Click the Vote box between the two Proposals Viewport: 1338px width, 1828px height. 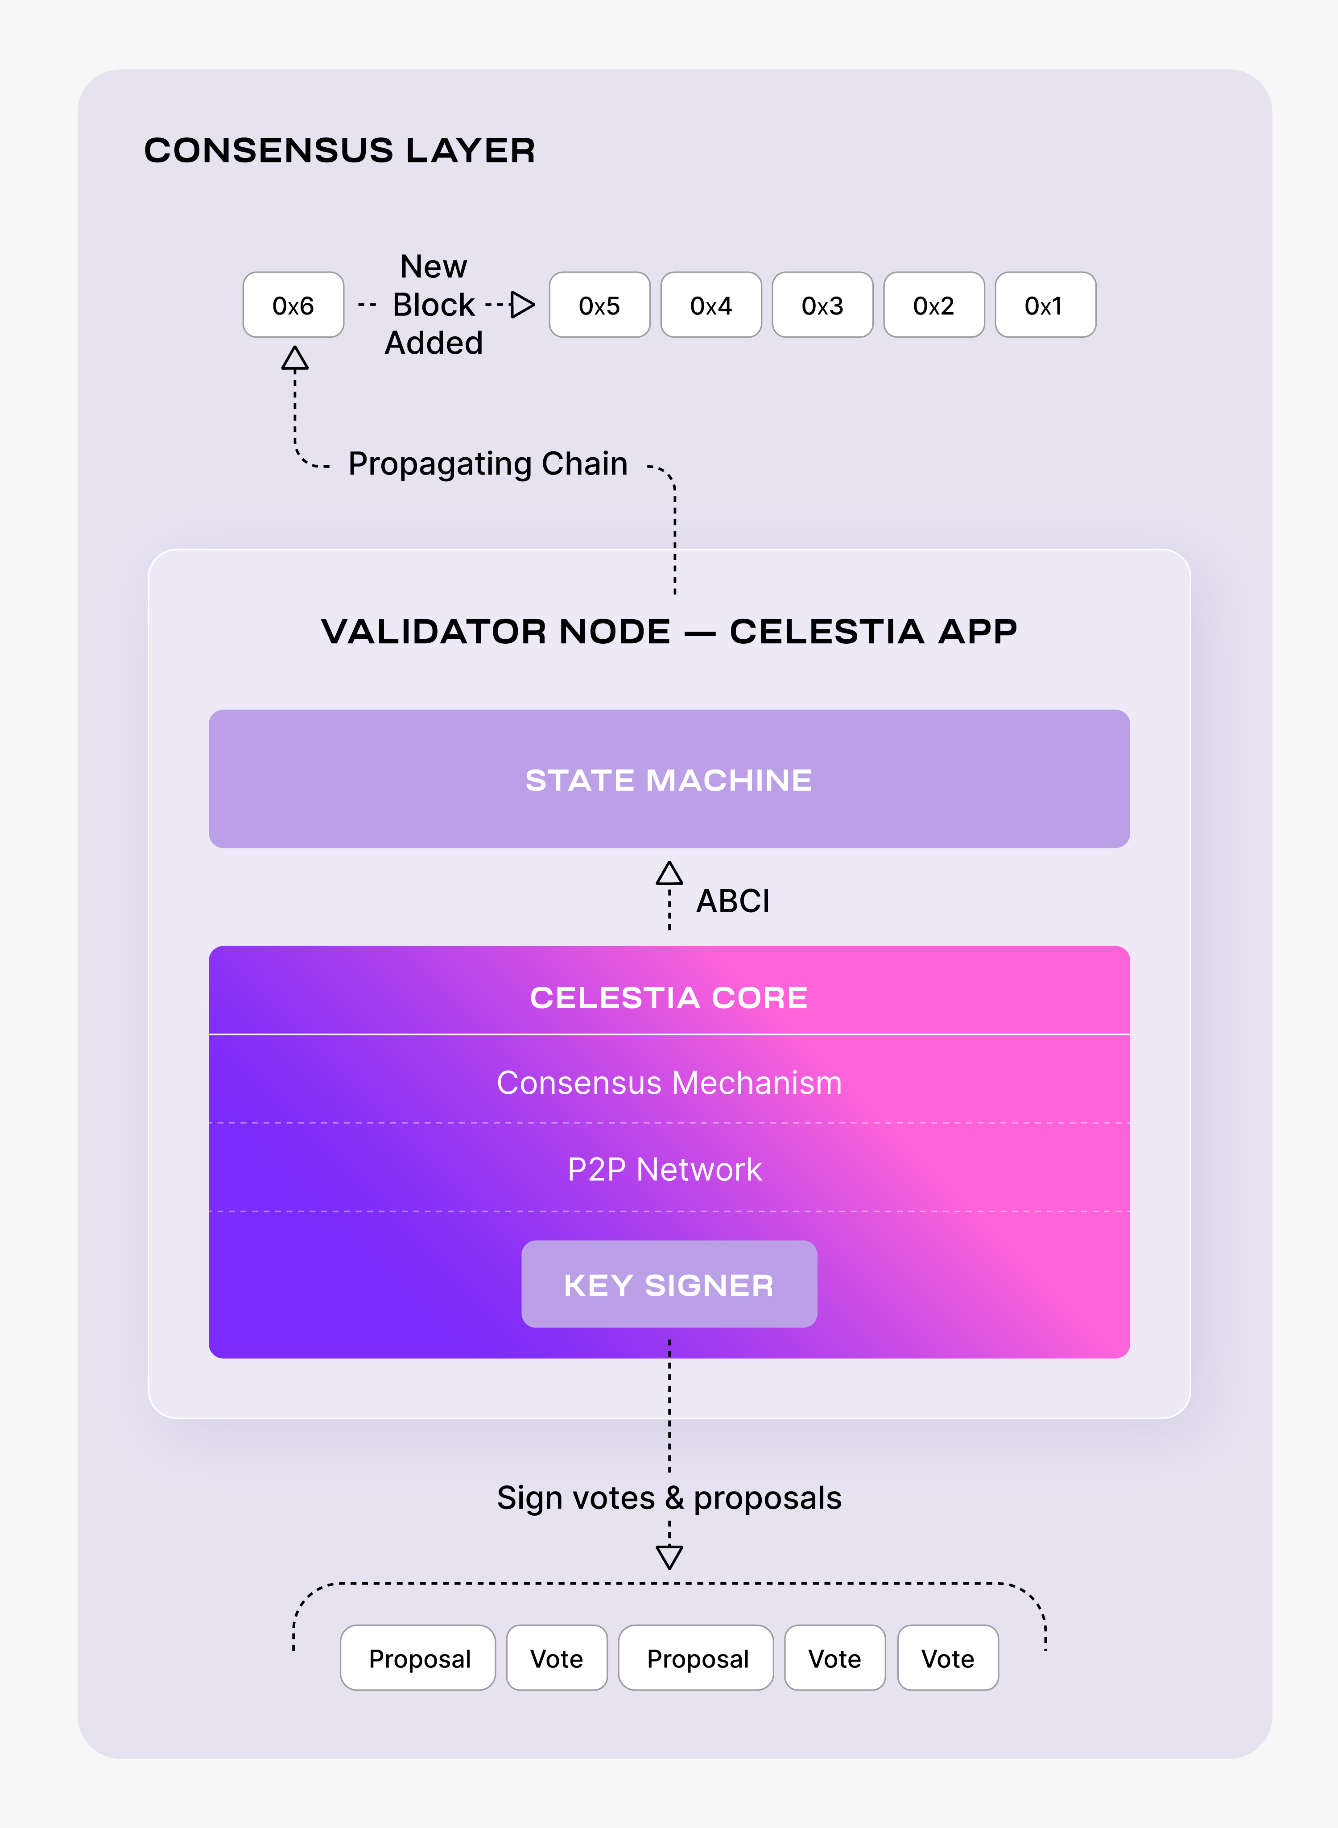coord(557,1658)
